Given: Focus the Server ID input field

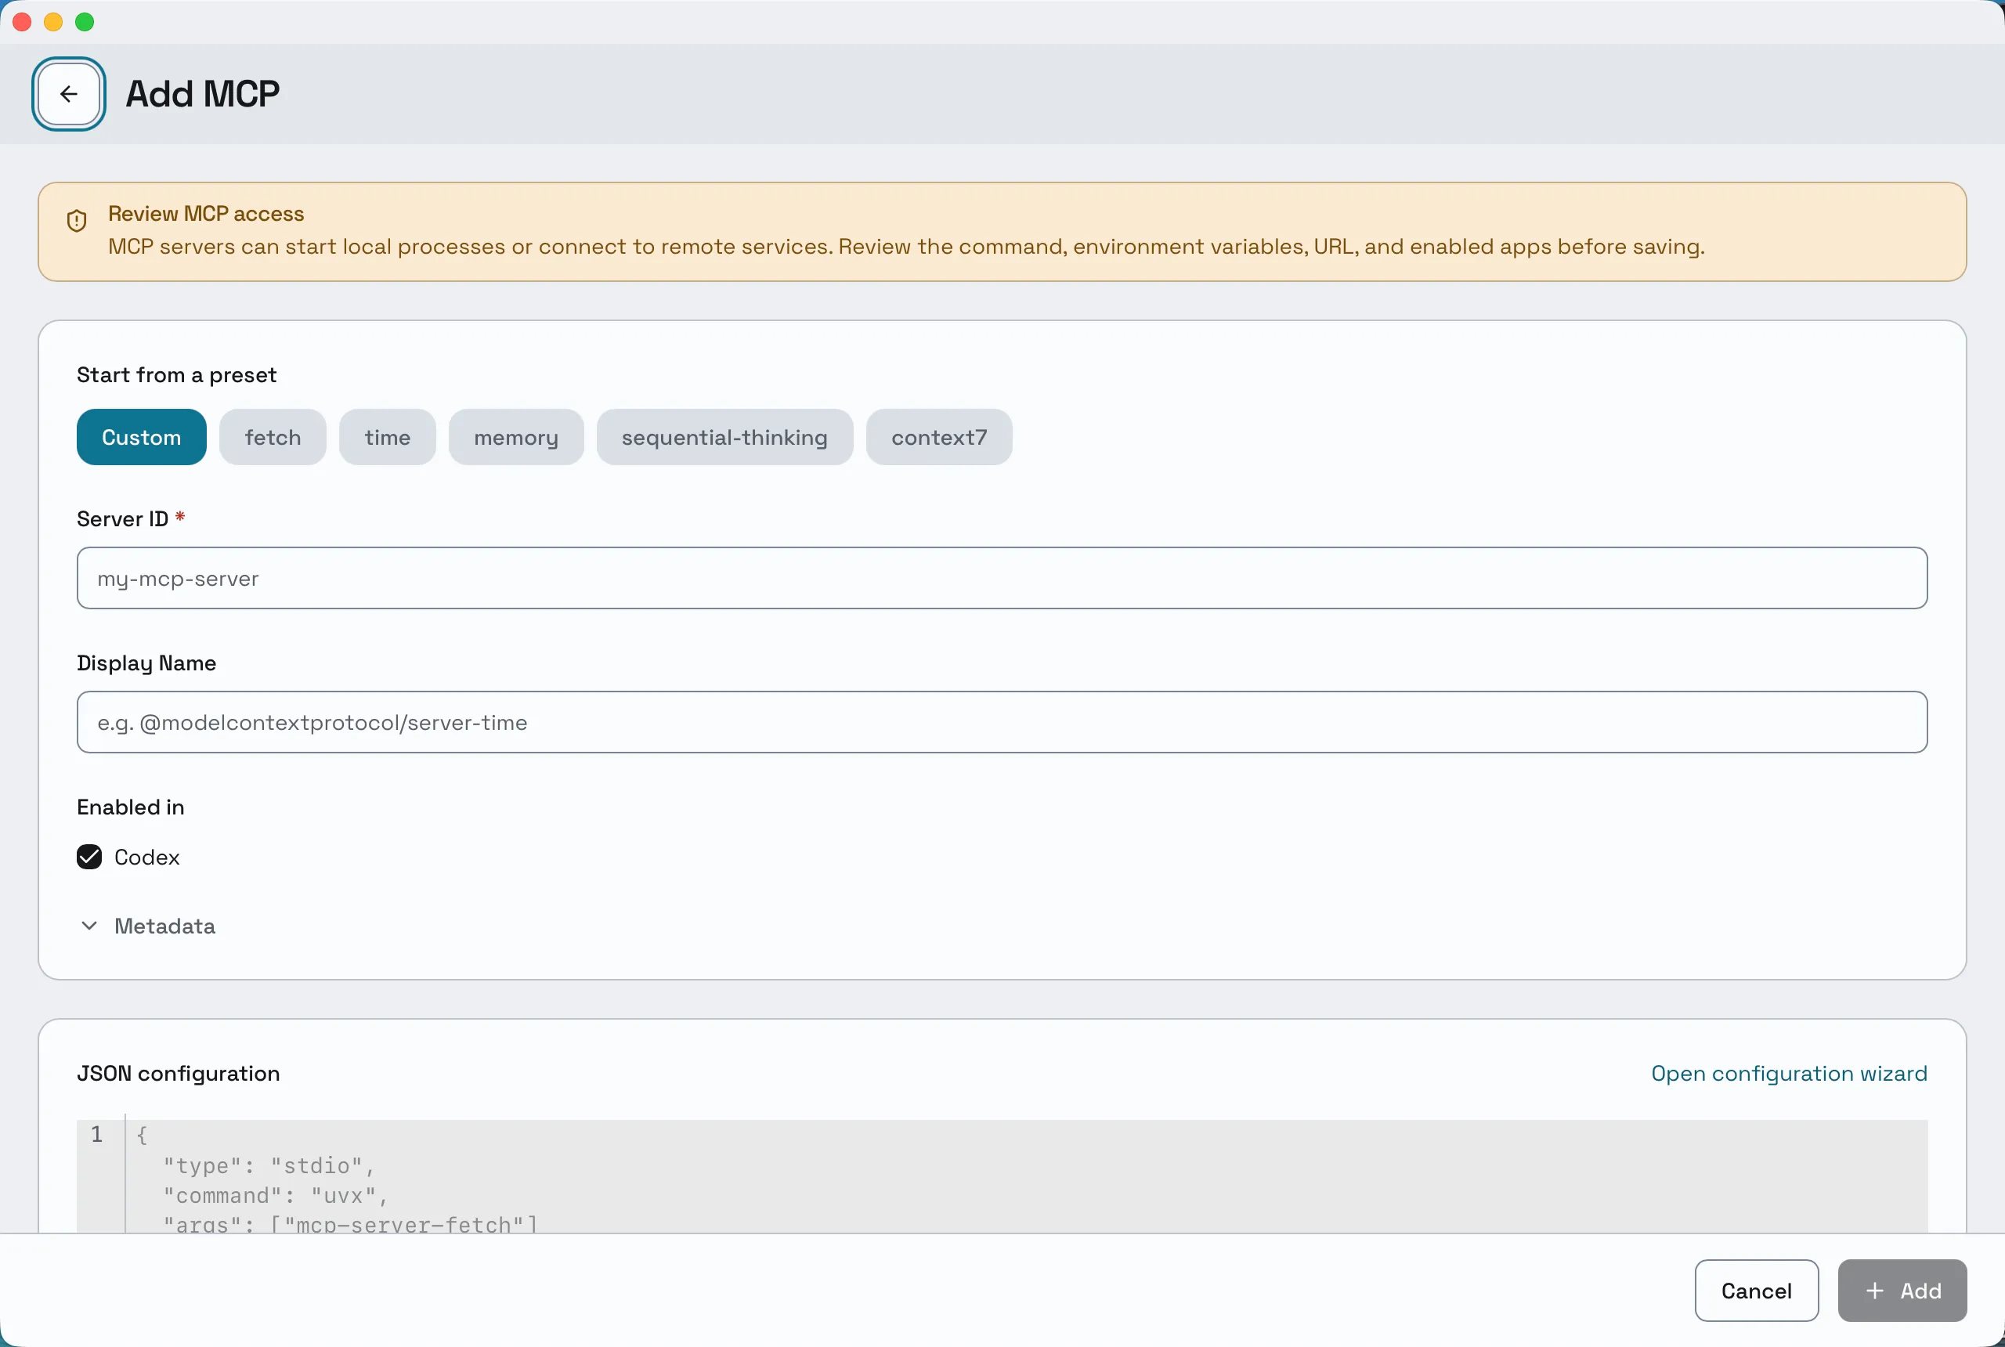Looking at the screenshot, I should (1002, 578).
